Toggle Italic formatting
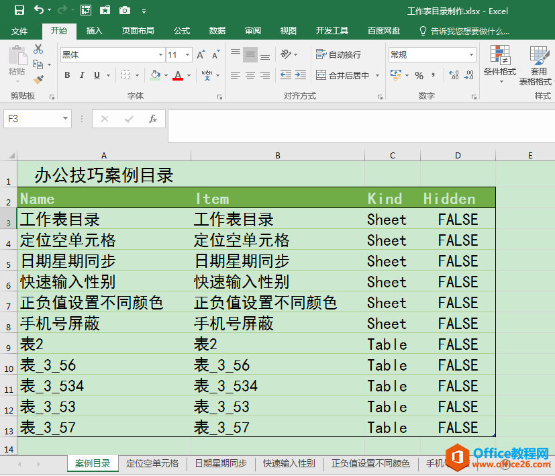Viewport: 555px width, 476px height. tap(82, 75)
